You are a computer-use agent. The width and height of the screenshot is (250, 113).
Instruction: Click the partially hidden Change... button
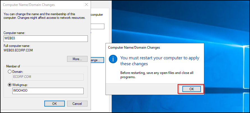coord(97,60)
